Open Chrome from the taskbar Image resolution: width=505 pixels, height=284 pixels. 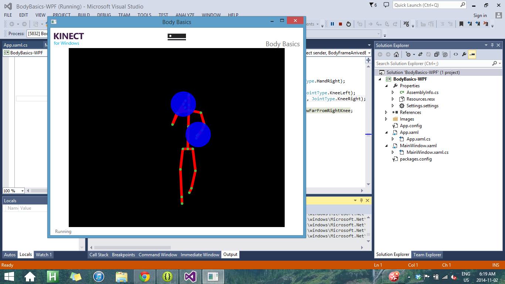click(145, 277)
